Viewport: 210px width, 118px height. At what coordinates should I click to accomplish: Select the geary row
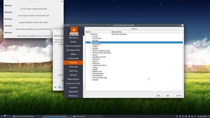click(134, 55)
